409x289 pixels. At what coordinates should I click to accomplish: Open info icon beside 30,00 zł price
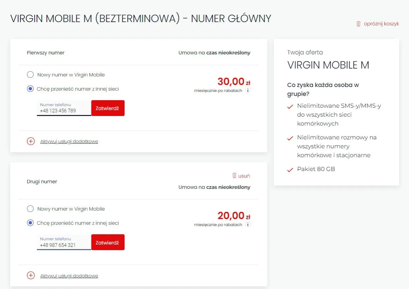tap(248, 90)
